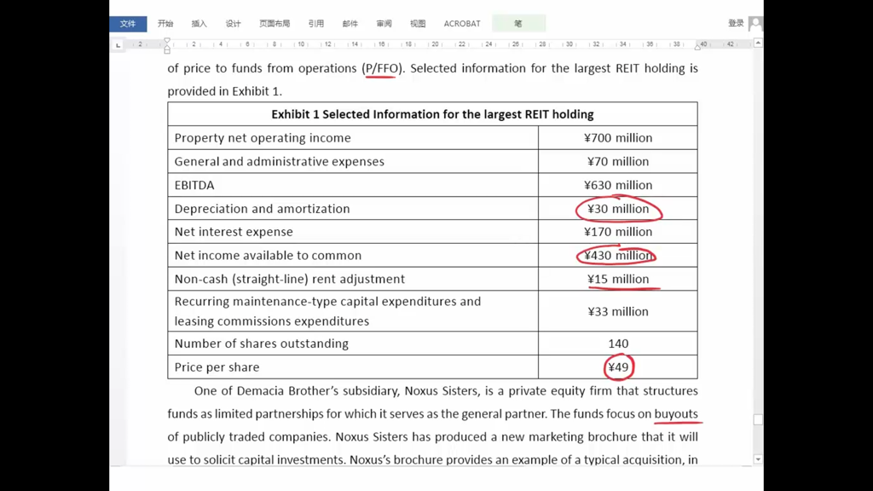
Task: Select the 引用 ribbon tab
Action: 315,23
